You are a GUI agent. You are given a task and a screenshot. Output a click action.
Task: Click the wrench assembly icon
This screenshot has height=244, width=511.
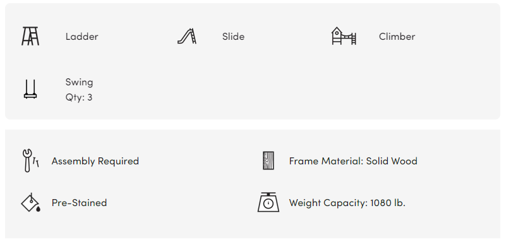point(30,161)
